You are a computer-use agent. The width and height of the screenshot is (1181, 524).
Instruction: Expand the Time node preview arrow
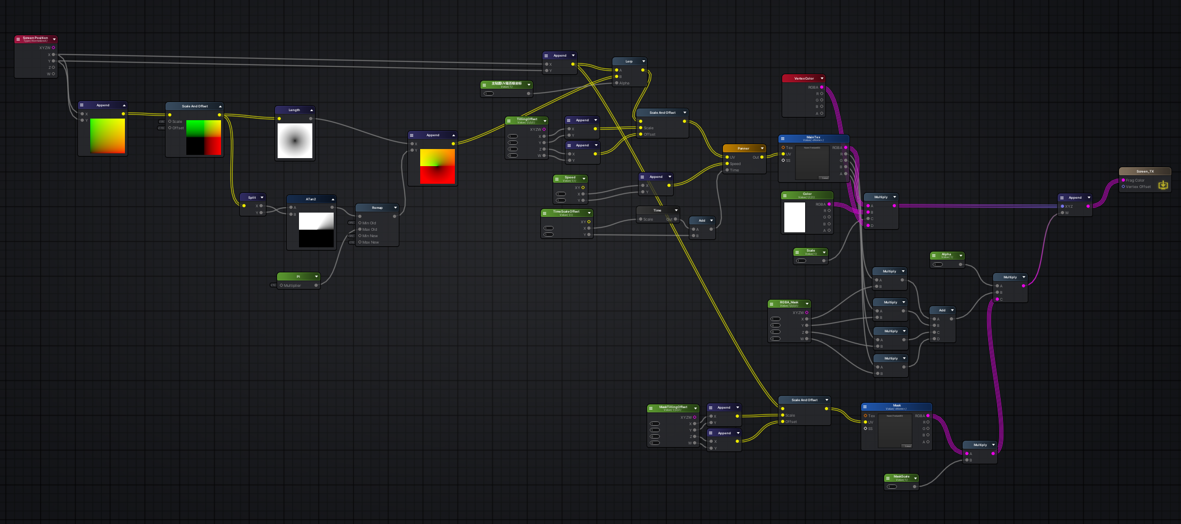(x=676, y=210)
